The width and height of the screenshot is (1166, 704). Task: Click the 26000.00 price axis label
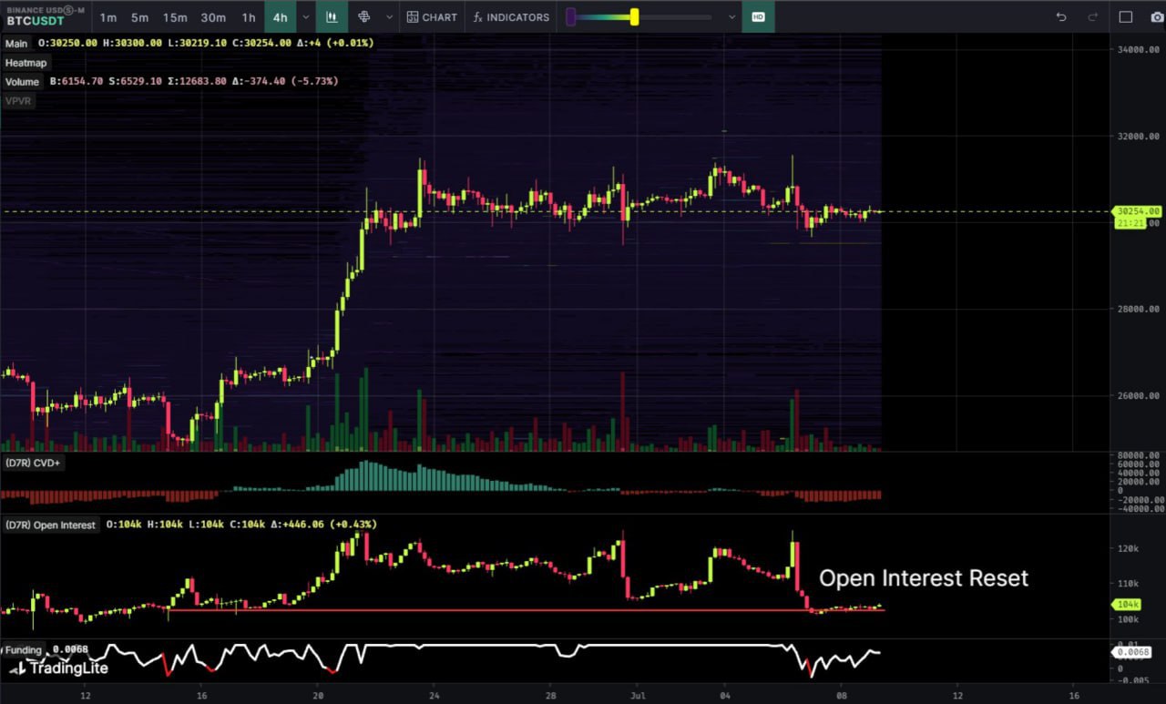pos(1139,396)
